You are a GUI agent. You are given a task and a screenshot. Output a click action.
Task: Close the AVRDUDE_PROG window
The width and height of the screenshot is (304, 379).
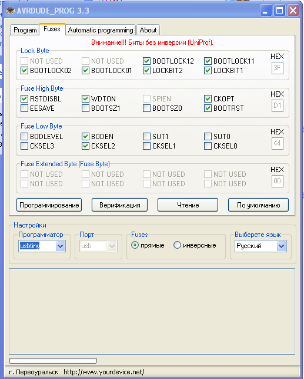coord(293,11)
